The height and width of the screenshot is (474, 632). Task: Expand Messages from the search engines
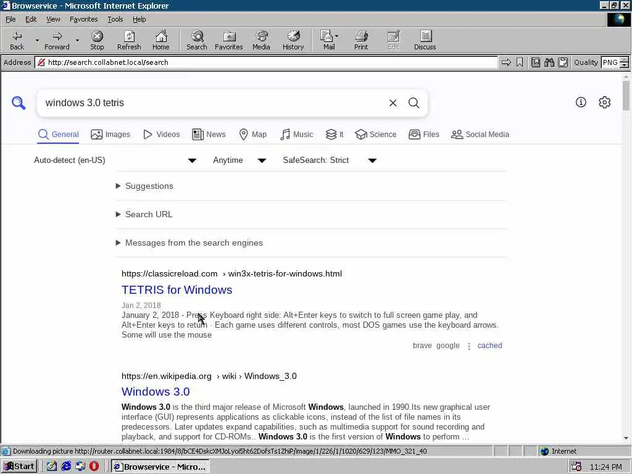tap(189, 243)
